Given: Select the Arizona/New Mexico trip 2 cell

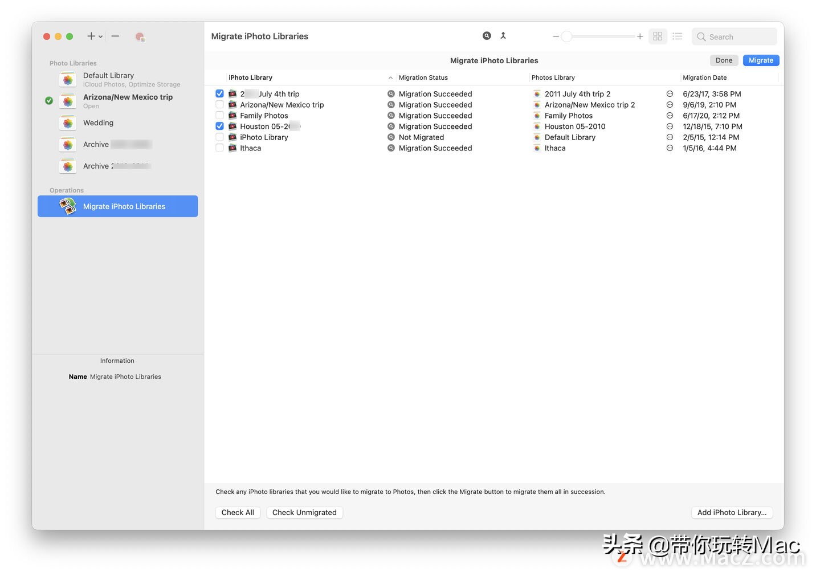Looking at the screenshot, I should tap(589, 104).
